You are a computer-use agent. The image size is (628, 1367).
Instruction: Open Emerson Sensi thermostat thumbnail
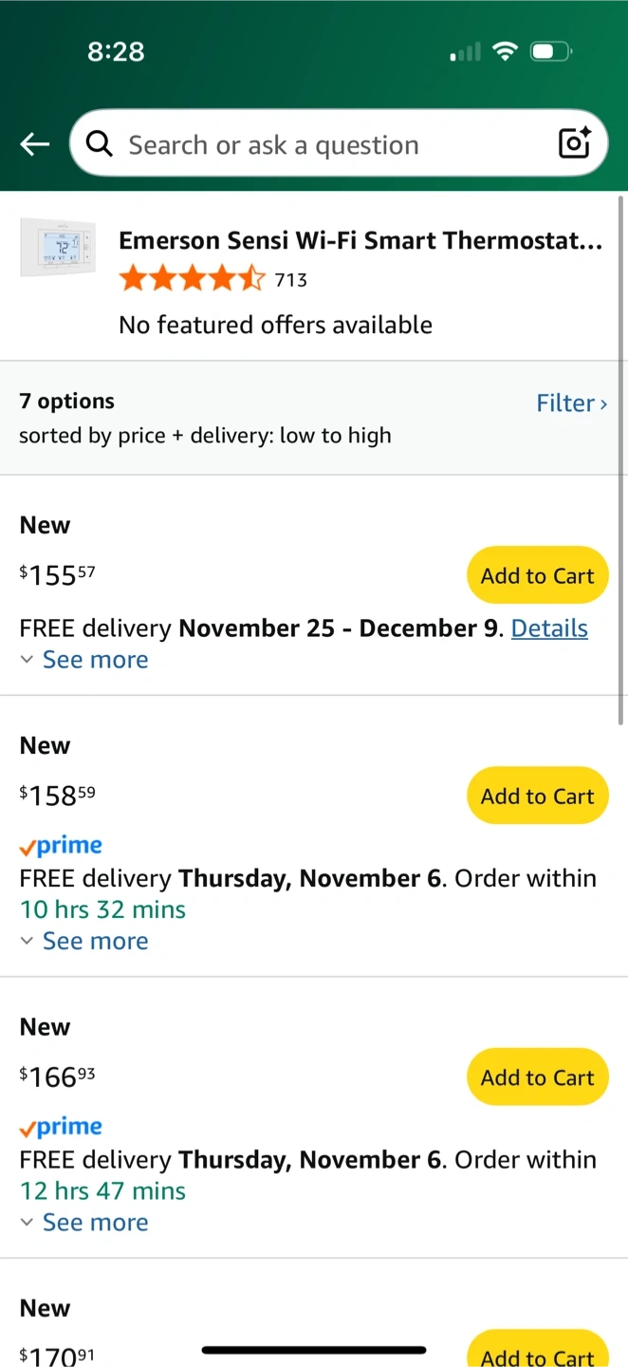click(x=58, y=248)
